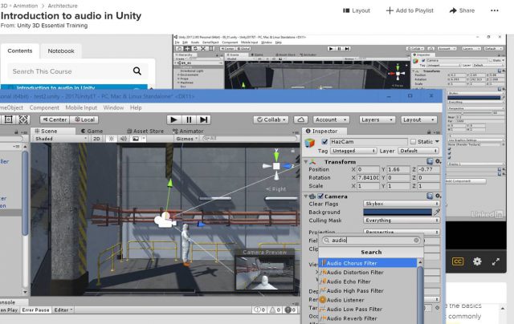Click Add to Playlist
The height and width of the screenshot is (324, 514).
click(x=410, y=10)
